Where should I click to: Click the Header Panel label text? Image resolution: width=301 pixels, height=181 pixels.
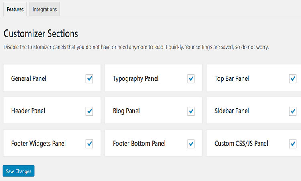point(28,111)
